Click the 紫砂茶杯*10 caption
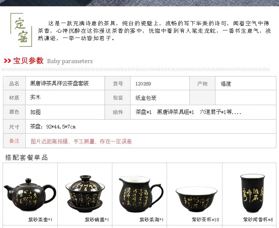The width and height of the screenshot is (279, 228). click(x=205, y=220)
